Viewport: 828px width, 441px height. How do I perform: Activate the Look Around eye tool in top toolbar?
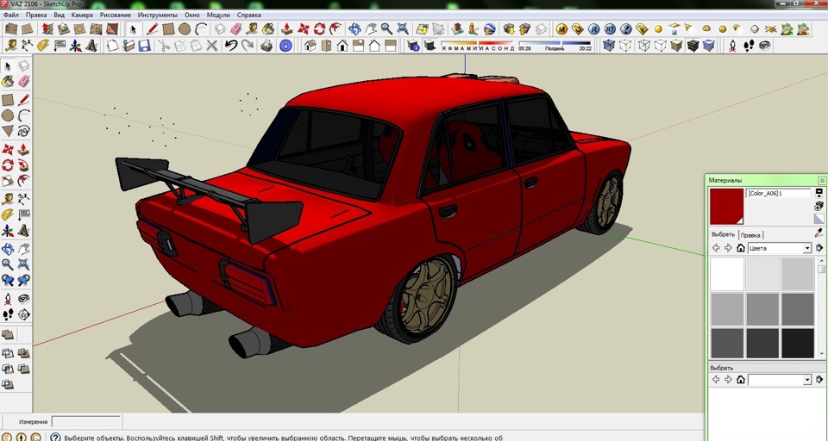tap(765, 46)
